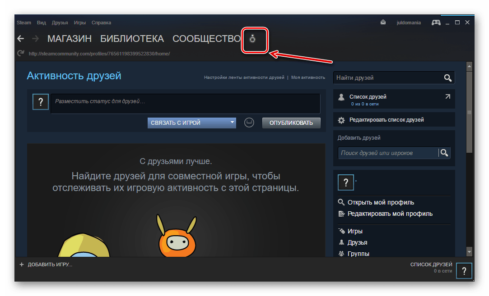Click the friends list person icon
489x296 pixels.
341,97
